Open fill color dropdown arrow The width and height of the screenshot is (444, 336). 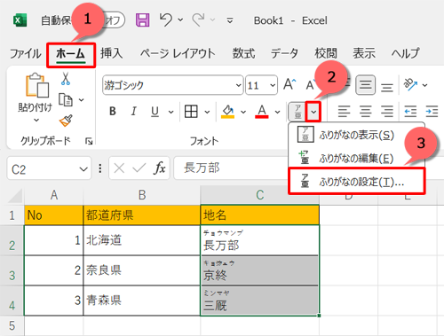point(243,112)
